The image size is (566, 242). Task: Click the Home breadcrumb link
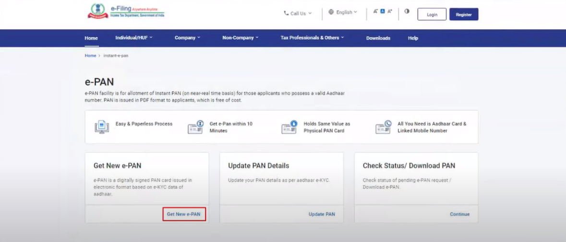coord(90,56)
